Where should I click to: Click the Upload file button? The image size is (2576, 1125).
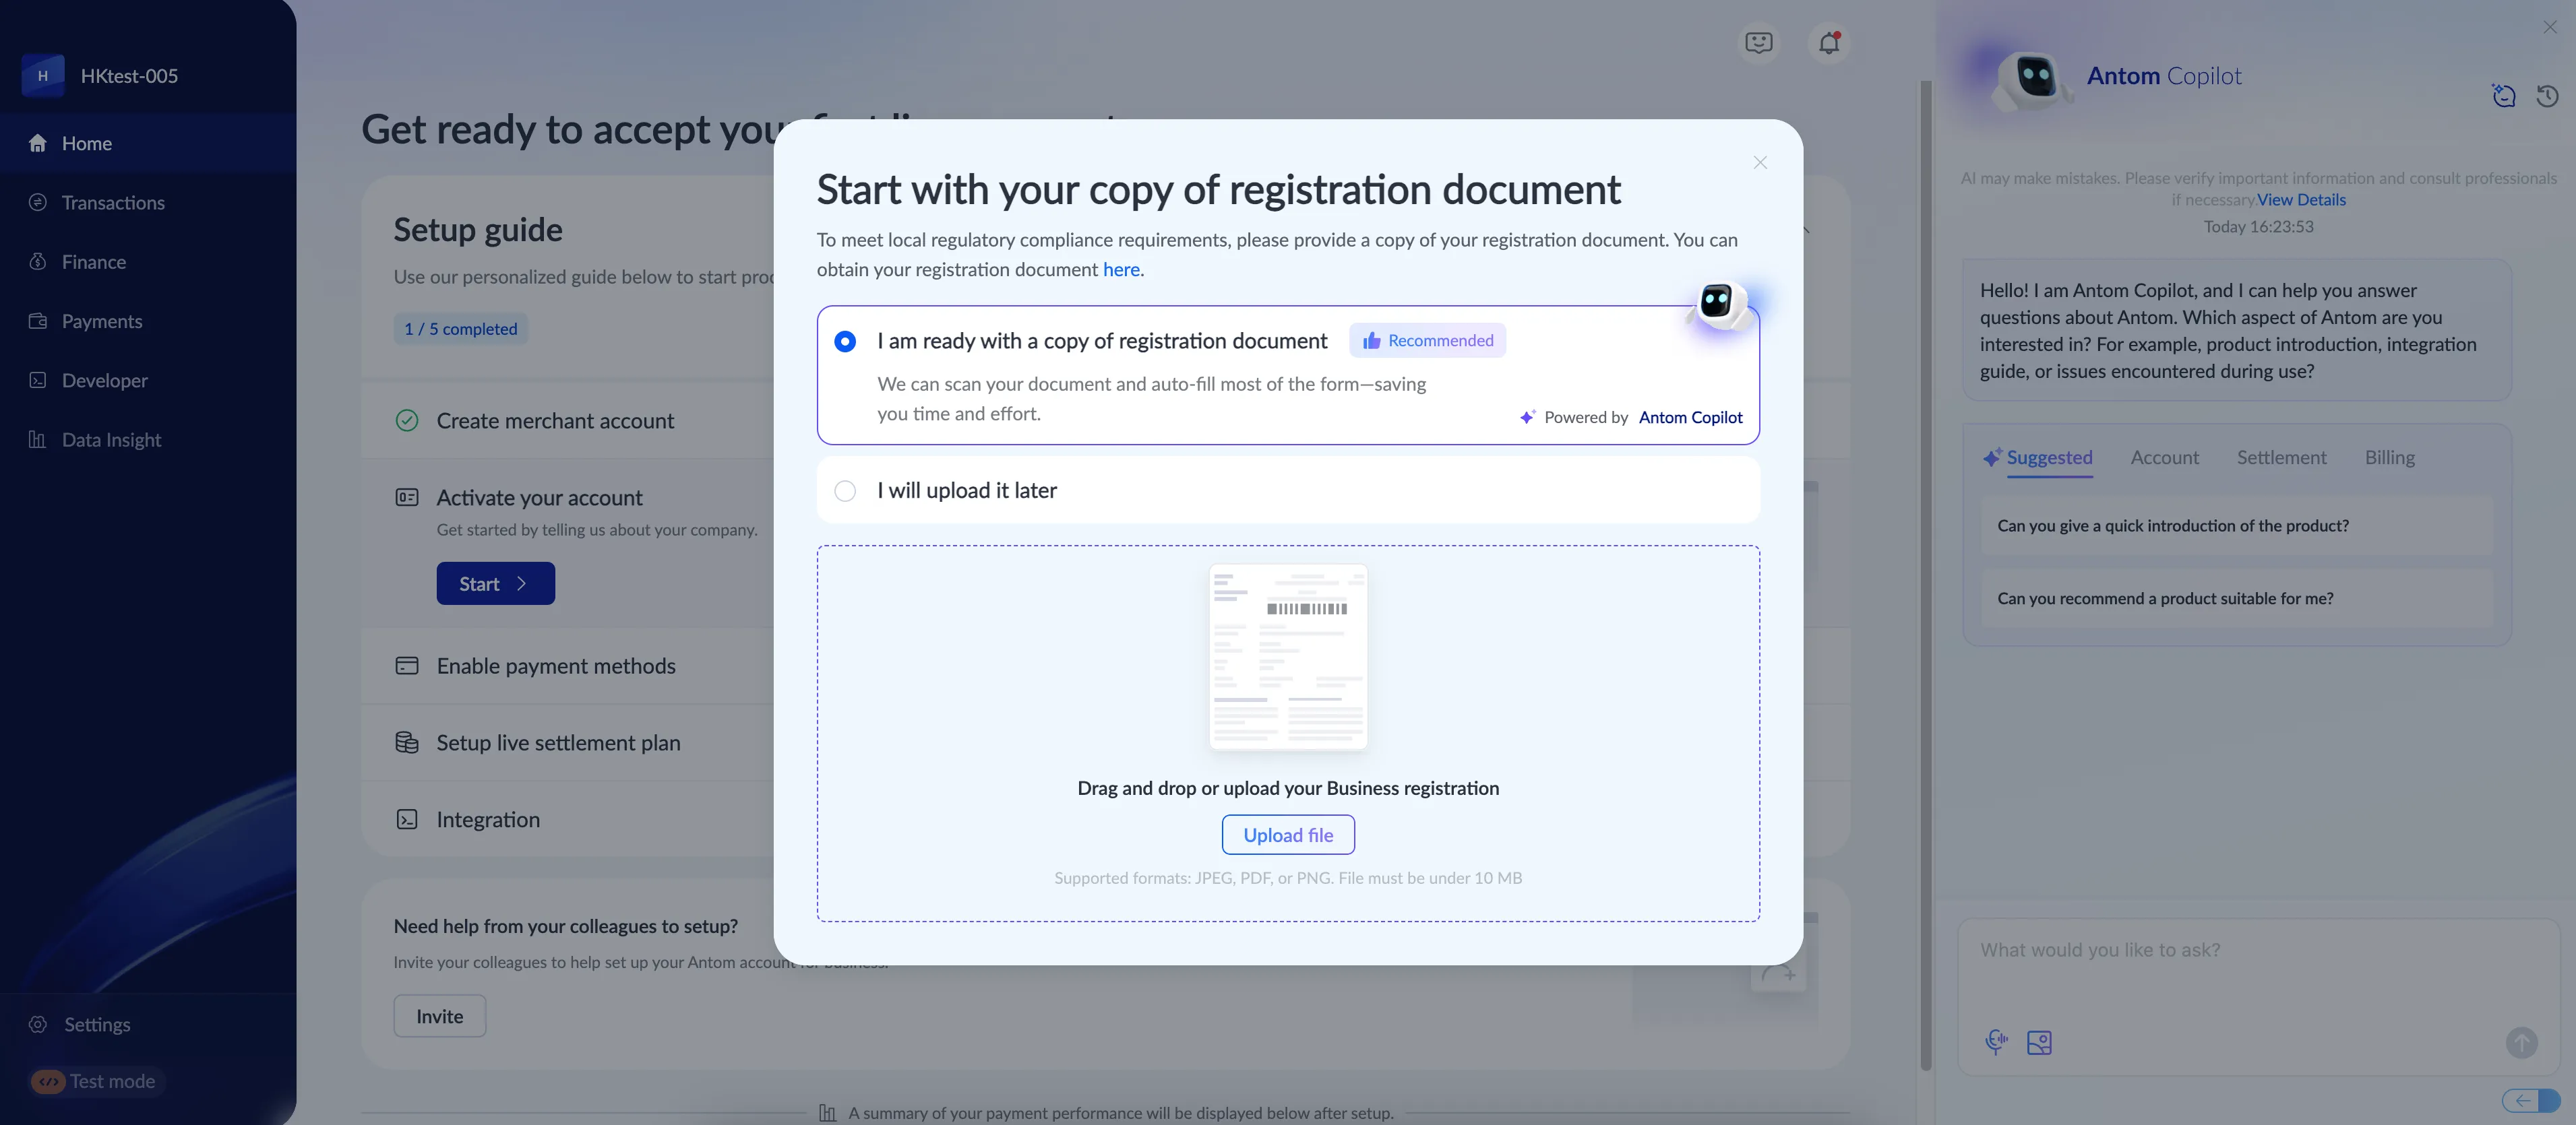click(x=1287, y=835)
